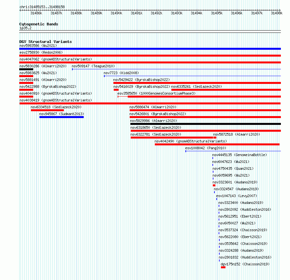
Task: Open esv1008042 (Pang2010) label
Action: (x=206, y=148)
